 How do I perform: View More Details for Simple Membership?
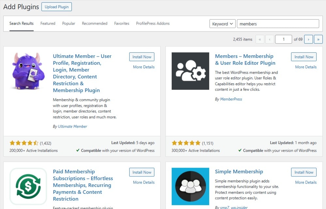tap(306, 182)
